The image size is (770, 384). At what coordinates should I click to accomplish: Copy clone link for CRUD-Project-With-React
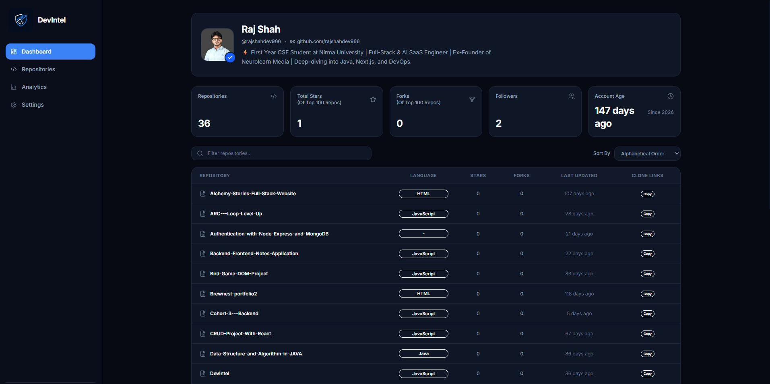(x=647, y=334)
